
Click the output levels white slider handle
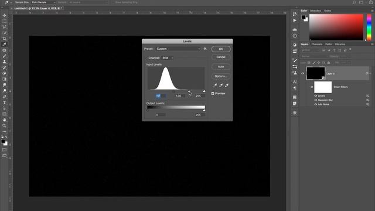pyautogui.click(x=204, y=110)
